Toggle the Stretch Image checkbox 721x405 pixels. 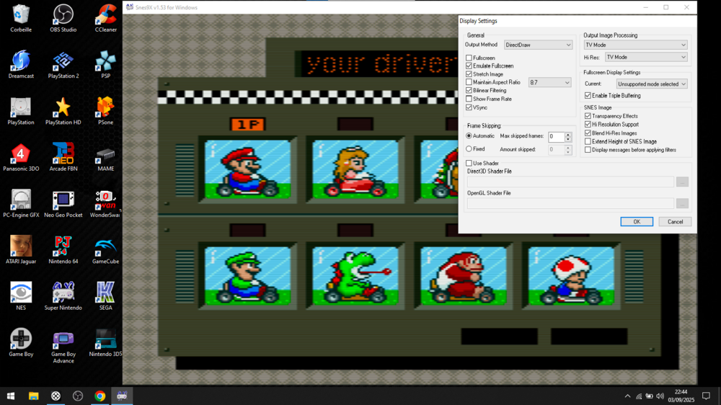tap(469, 74)
